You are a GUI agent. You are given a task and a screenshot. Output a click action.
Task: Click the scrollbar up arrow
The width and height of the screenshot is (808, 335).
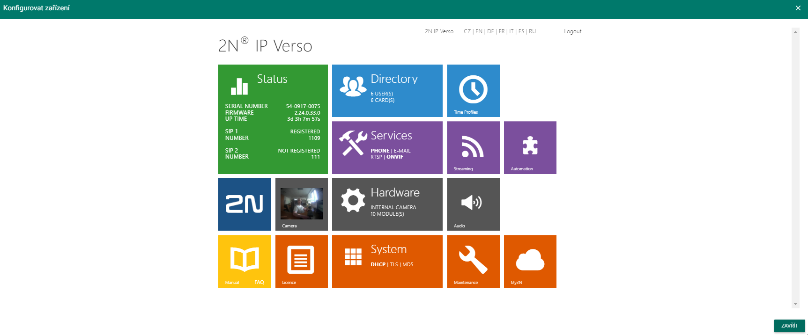coord(795,32)
